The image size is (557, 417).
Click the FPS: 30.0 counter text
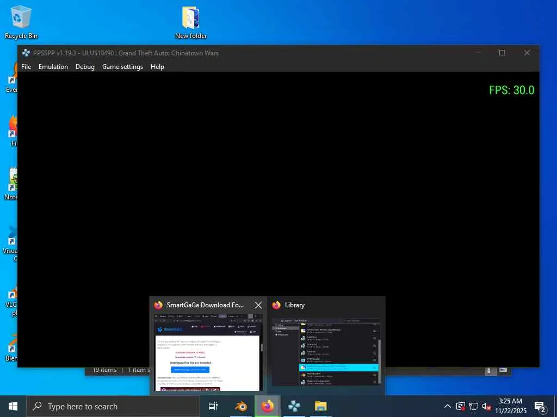tap(511, 90)
